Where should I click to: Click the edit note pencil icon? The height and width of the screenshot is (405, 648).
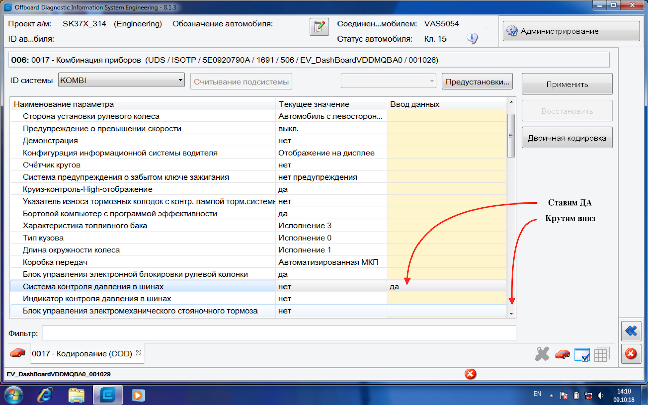point(319,27)
